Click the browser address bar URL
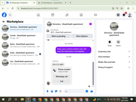Viewport: 136px width, 102px height. (x=39, y=8)
